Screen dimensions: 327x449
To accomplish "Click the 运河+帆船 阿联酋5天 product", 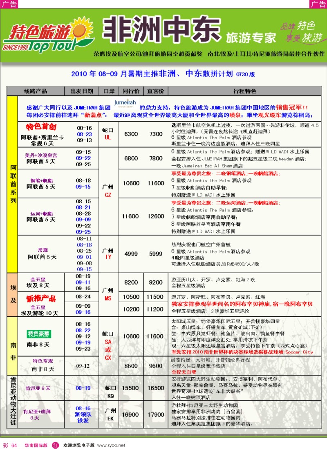I will click(41, 216).
